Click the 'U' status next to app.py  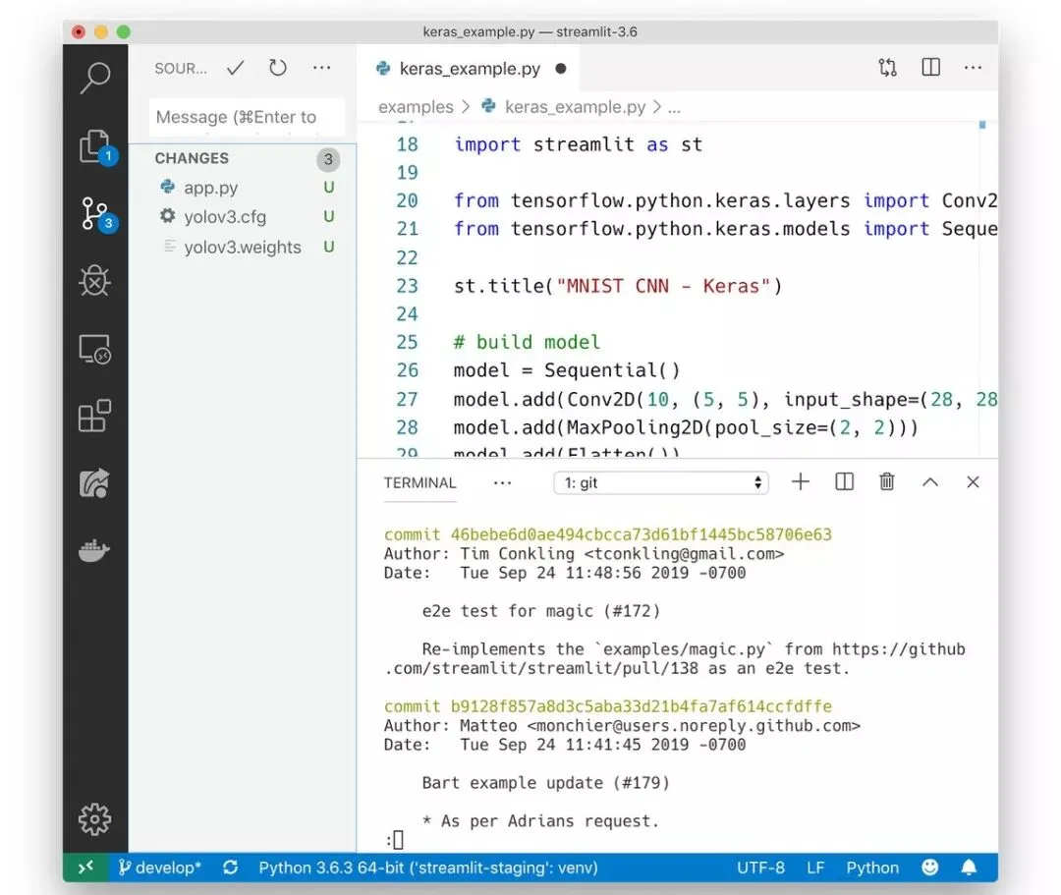click(329, 188)
